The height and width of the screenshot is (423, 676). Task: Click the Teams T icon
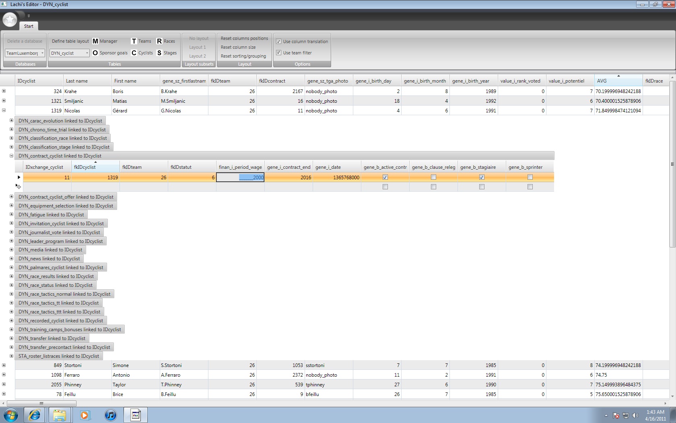[134, 41]
